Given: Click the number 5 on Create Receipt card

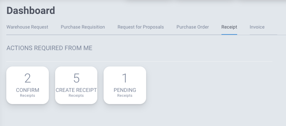Looking at the screenshot, I should [x=76, y=78].
